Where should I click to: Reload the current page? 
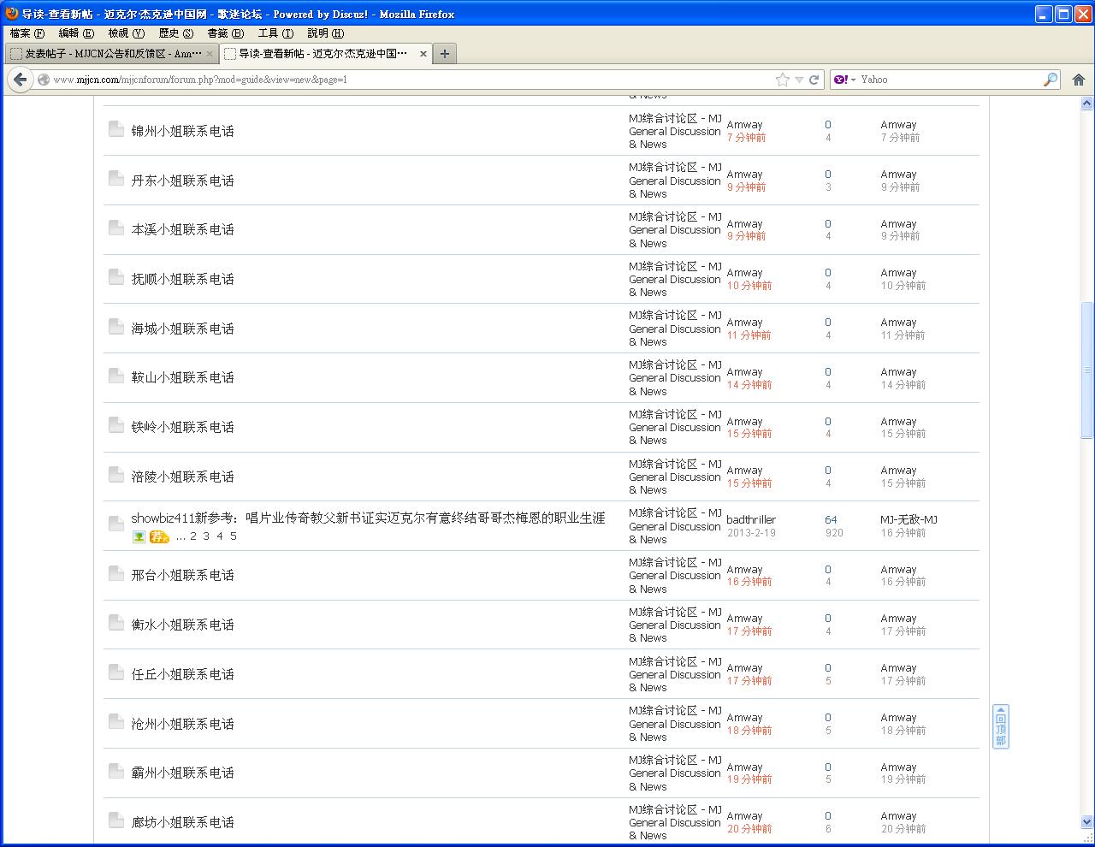click(814, 80)
